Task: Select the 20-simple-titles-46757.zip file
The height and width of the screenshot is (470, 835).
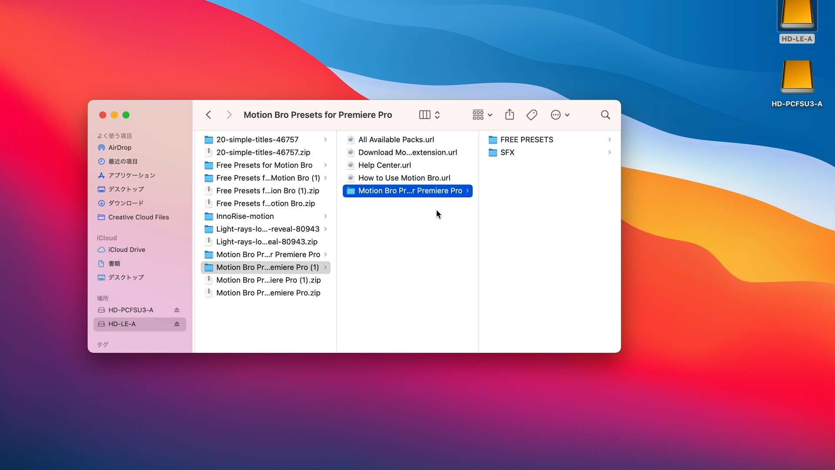Action: tap(265, 152)
